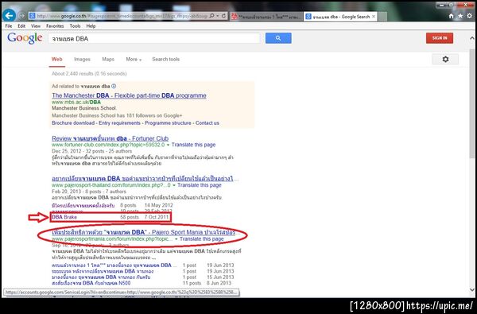Click the Google search input field
Screen dimensions: 477x314
(x=154, y=39)
